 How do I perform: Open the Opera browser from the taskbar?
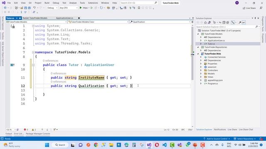point(157,145)
